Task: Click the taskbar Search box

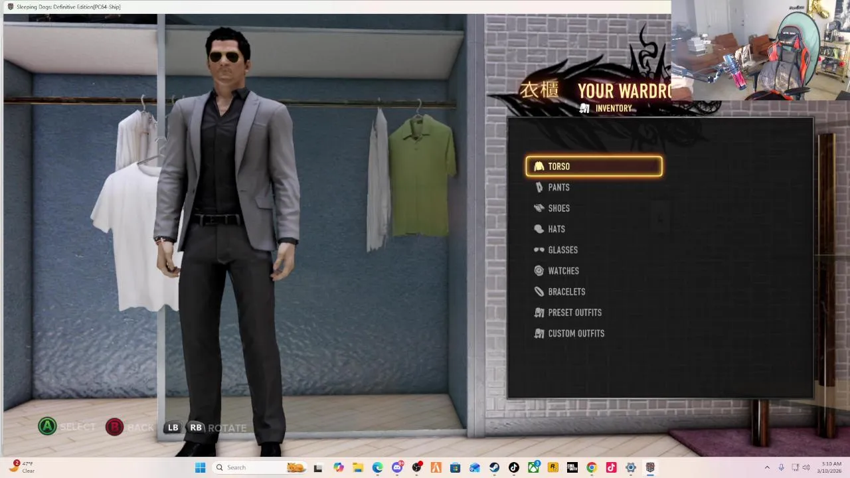Action: tap(259, 467)
